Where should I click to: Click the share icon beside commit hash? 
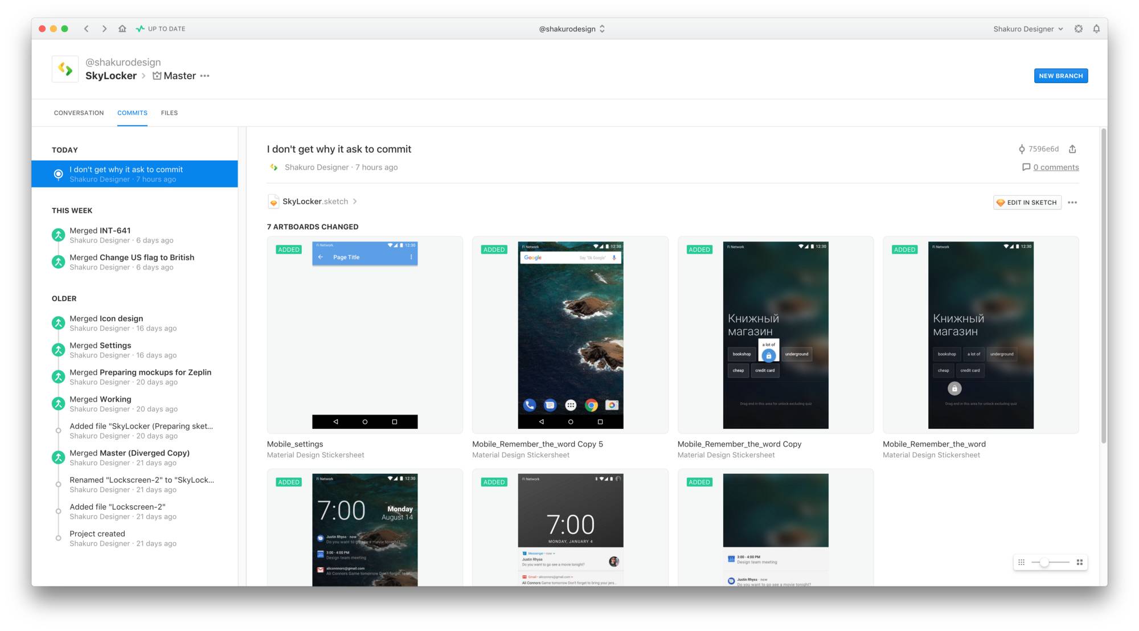(x=1072, y=149)
